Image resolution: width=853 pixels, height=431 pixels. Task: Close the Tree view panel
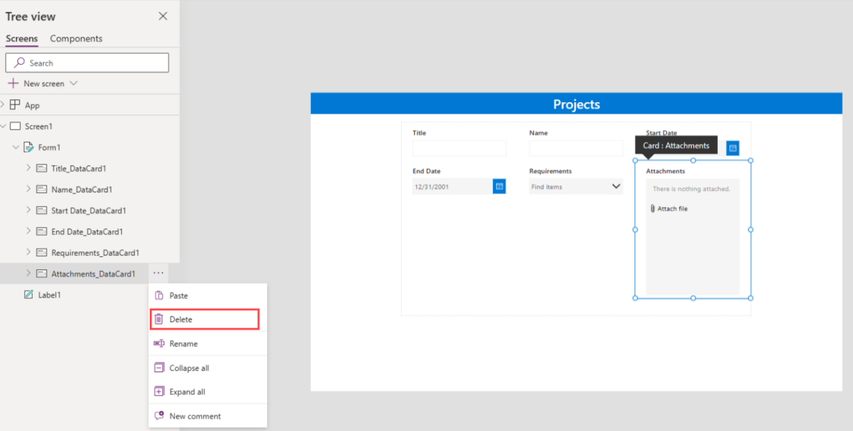pos(163,15)
